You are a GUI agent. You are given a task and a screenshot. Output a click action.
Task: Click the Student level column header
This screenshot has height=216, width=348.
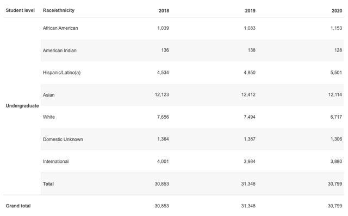[20, 10]
